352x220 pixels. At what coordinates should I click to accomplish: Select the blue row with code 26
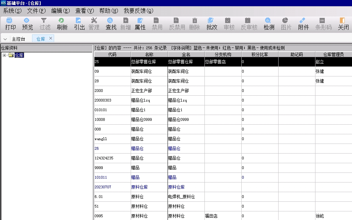pyautogui.click(x=223, y=148)
